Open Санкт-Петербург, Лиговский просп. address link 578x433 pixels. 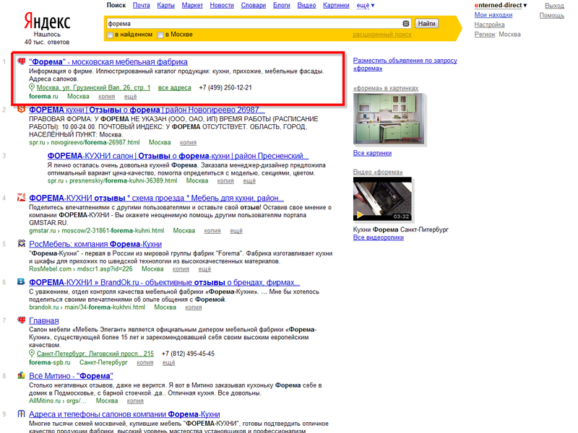point(95,354)
